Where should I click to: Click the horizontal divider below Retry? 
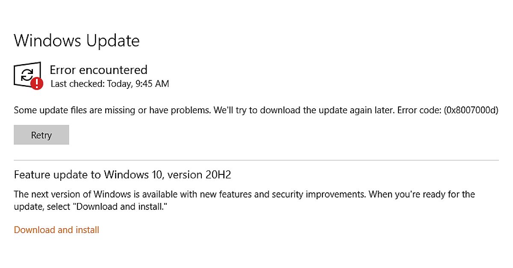tap(256, 160)
